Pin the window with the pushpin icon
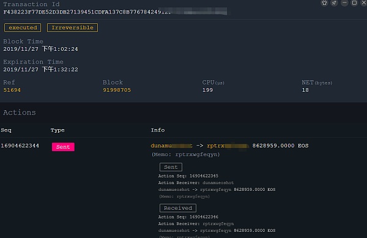 pyautogui.click(x=334, y=3)
